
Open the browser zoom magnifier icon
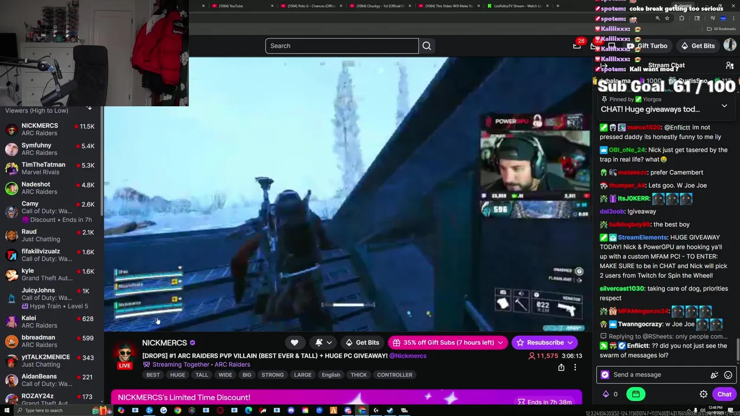[x=657, y=18]
